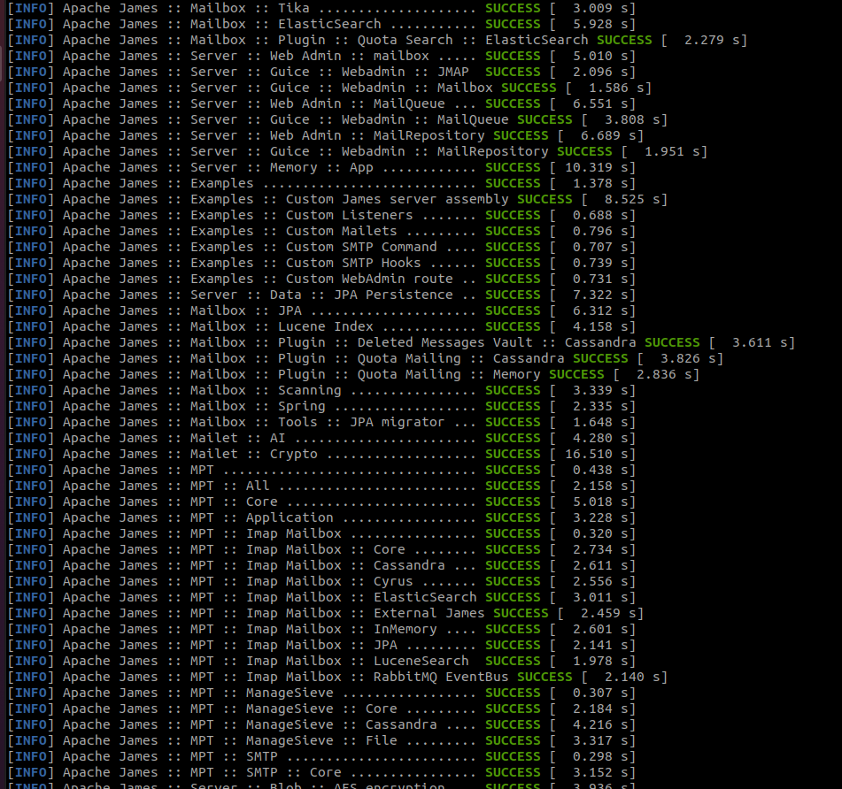Click 'Web Admin :: MailQueue' line
This screenshot has width=842, height=789.
(321, 103)
